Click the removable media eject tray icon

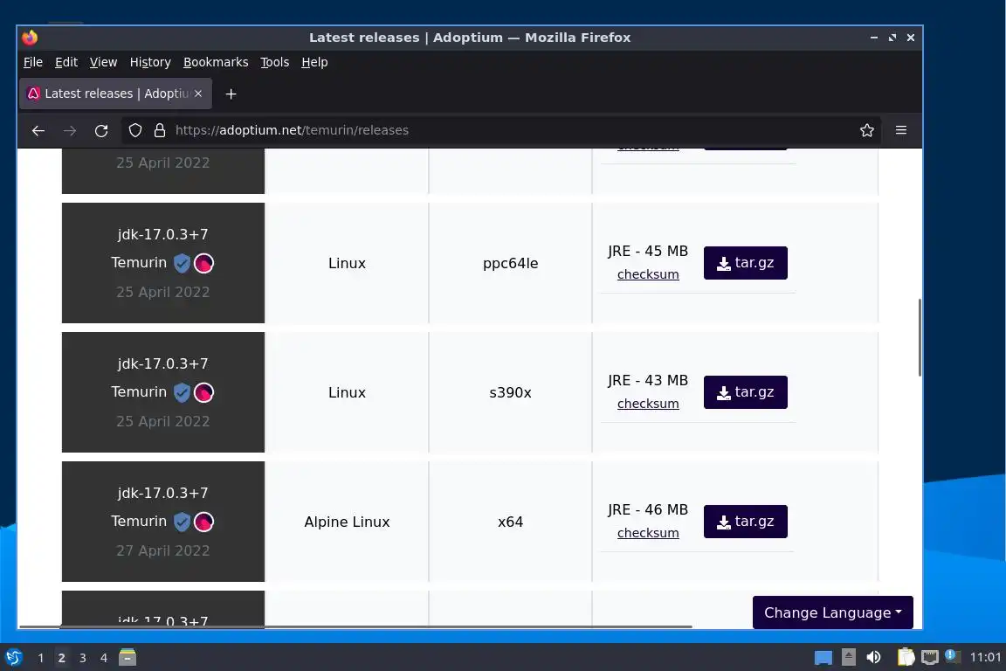coord(849,657)
